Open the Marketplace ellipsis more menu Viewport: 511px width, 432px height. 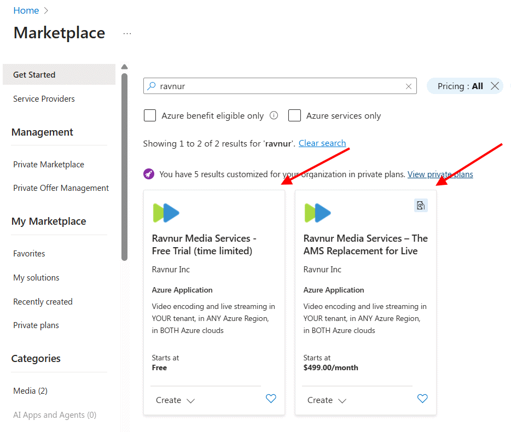point(127,33)
